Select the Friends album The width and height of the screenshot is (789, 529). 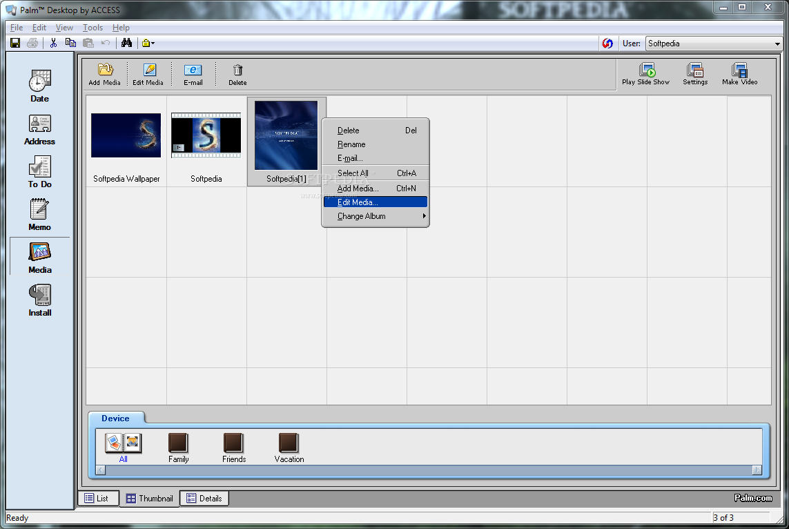coord(234,448)
